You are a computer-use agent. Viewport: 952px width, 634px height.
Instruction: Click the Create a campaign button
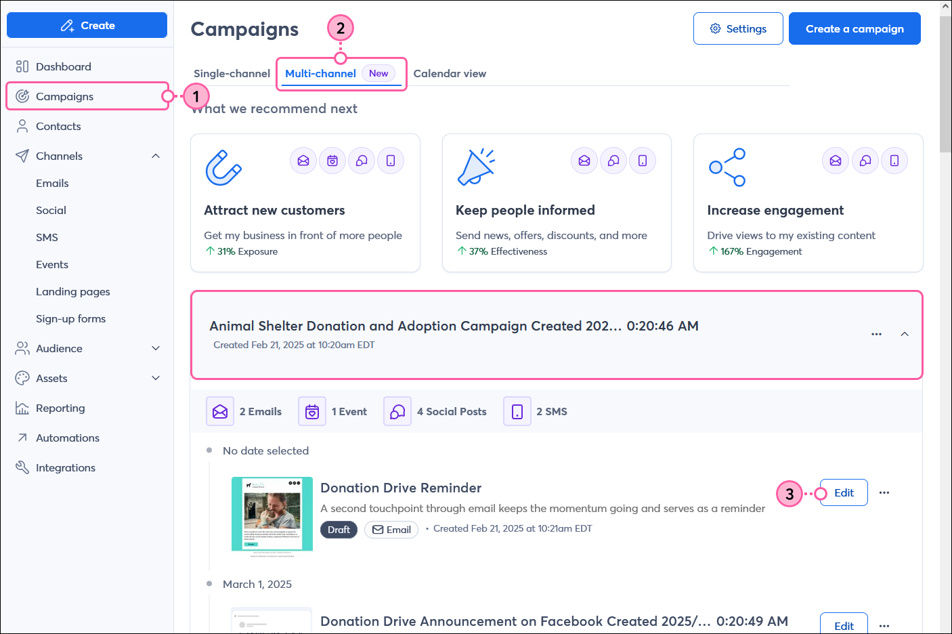pos(854,28)
